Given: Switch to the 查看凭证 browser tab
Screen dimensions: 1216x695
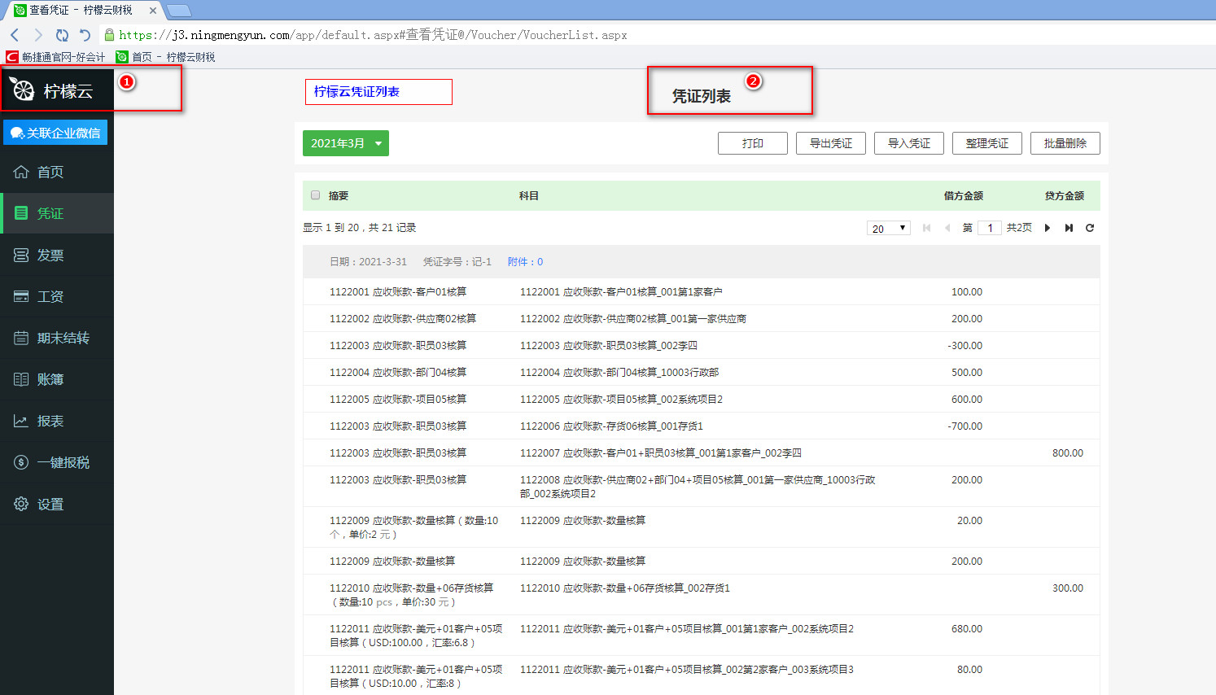Looking at the screenshot, I should click(x=81, y=11).
